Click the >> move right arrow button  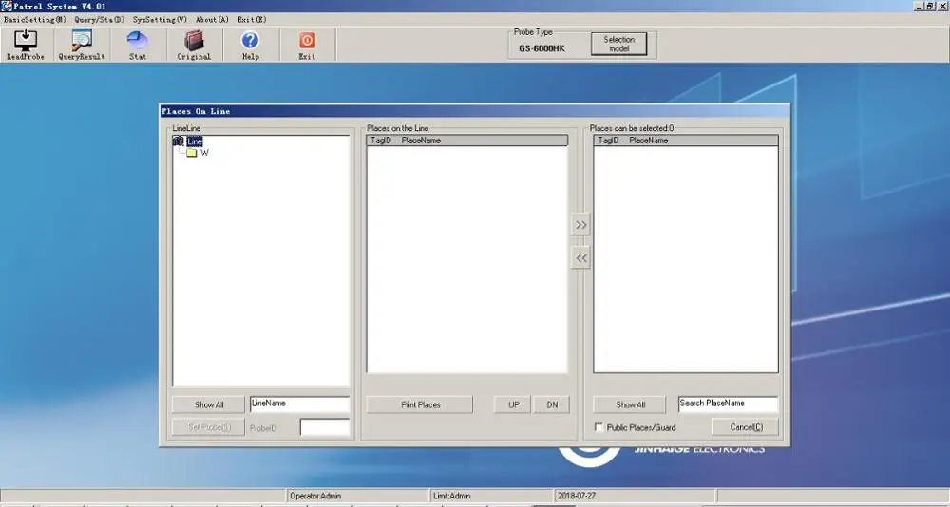[580, 226]
